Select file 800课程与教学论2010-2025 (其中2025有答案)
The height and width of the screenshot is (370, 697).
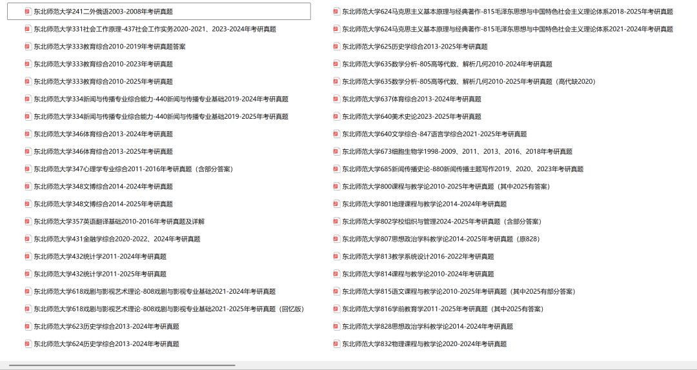tap(447, 187)
